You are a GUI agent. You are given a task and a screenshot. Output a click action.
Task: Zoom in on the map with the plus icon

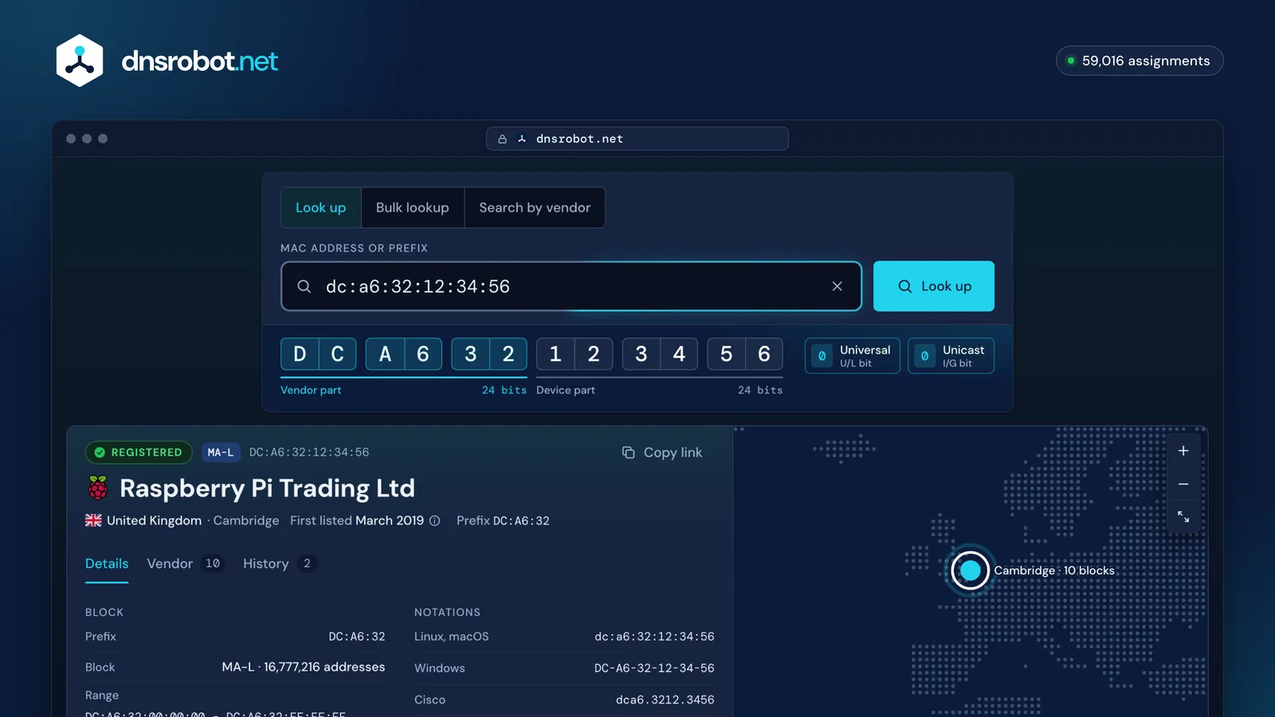(x=1183, y=451)
